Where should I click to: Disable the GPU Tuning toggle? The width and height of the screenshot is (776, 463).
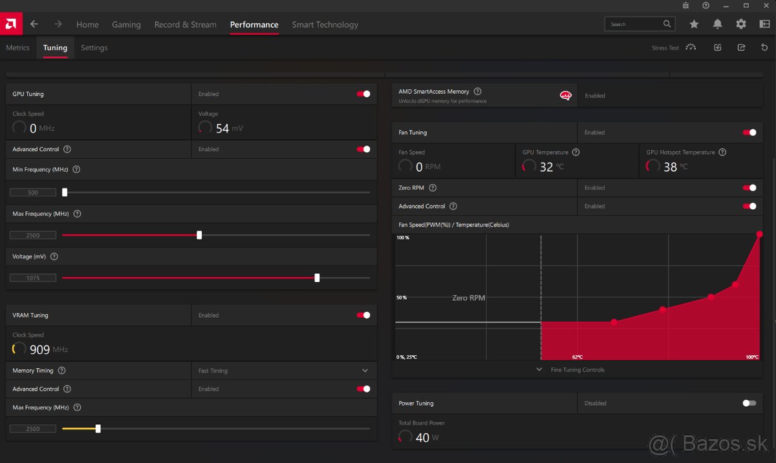363,94
